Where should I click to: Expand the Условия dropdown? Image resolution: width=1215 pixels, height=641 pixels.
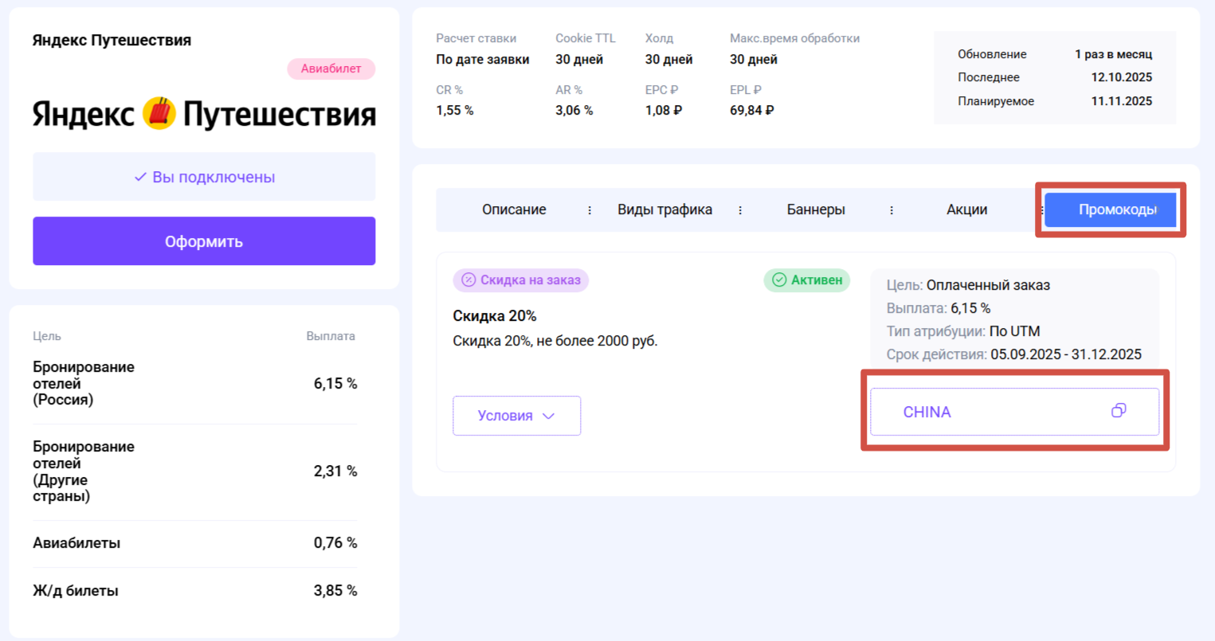pos(516,416)
